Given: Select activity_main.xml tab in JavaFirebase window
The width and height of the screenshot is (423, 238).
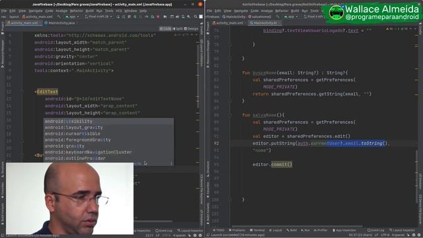Looking at the screenshot, I should pyautogui.click(x=24, y=23).
